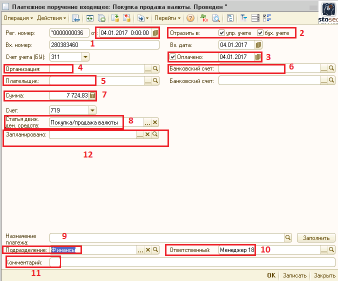338x281 pixels.
Task: Open the Перейти menu
Action: coord(167,18)
